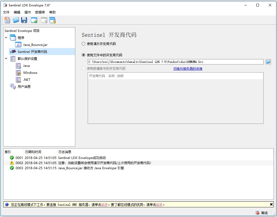This screenshot has height=217, width=277.
Task: Click the save floppy disk icon
Action: tap(24, 20)
